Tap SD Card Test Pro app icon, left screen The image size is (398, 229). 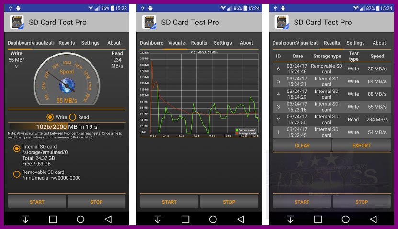[x=17, y=22]
